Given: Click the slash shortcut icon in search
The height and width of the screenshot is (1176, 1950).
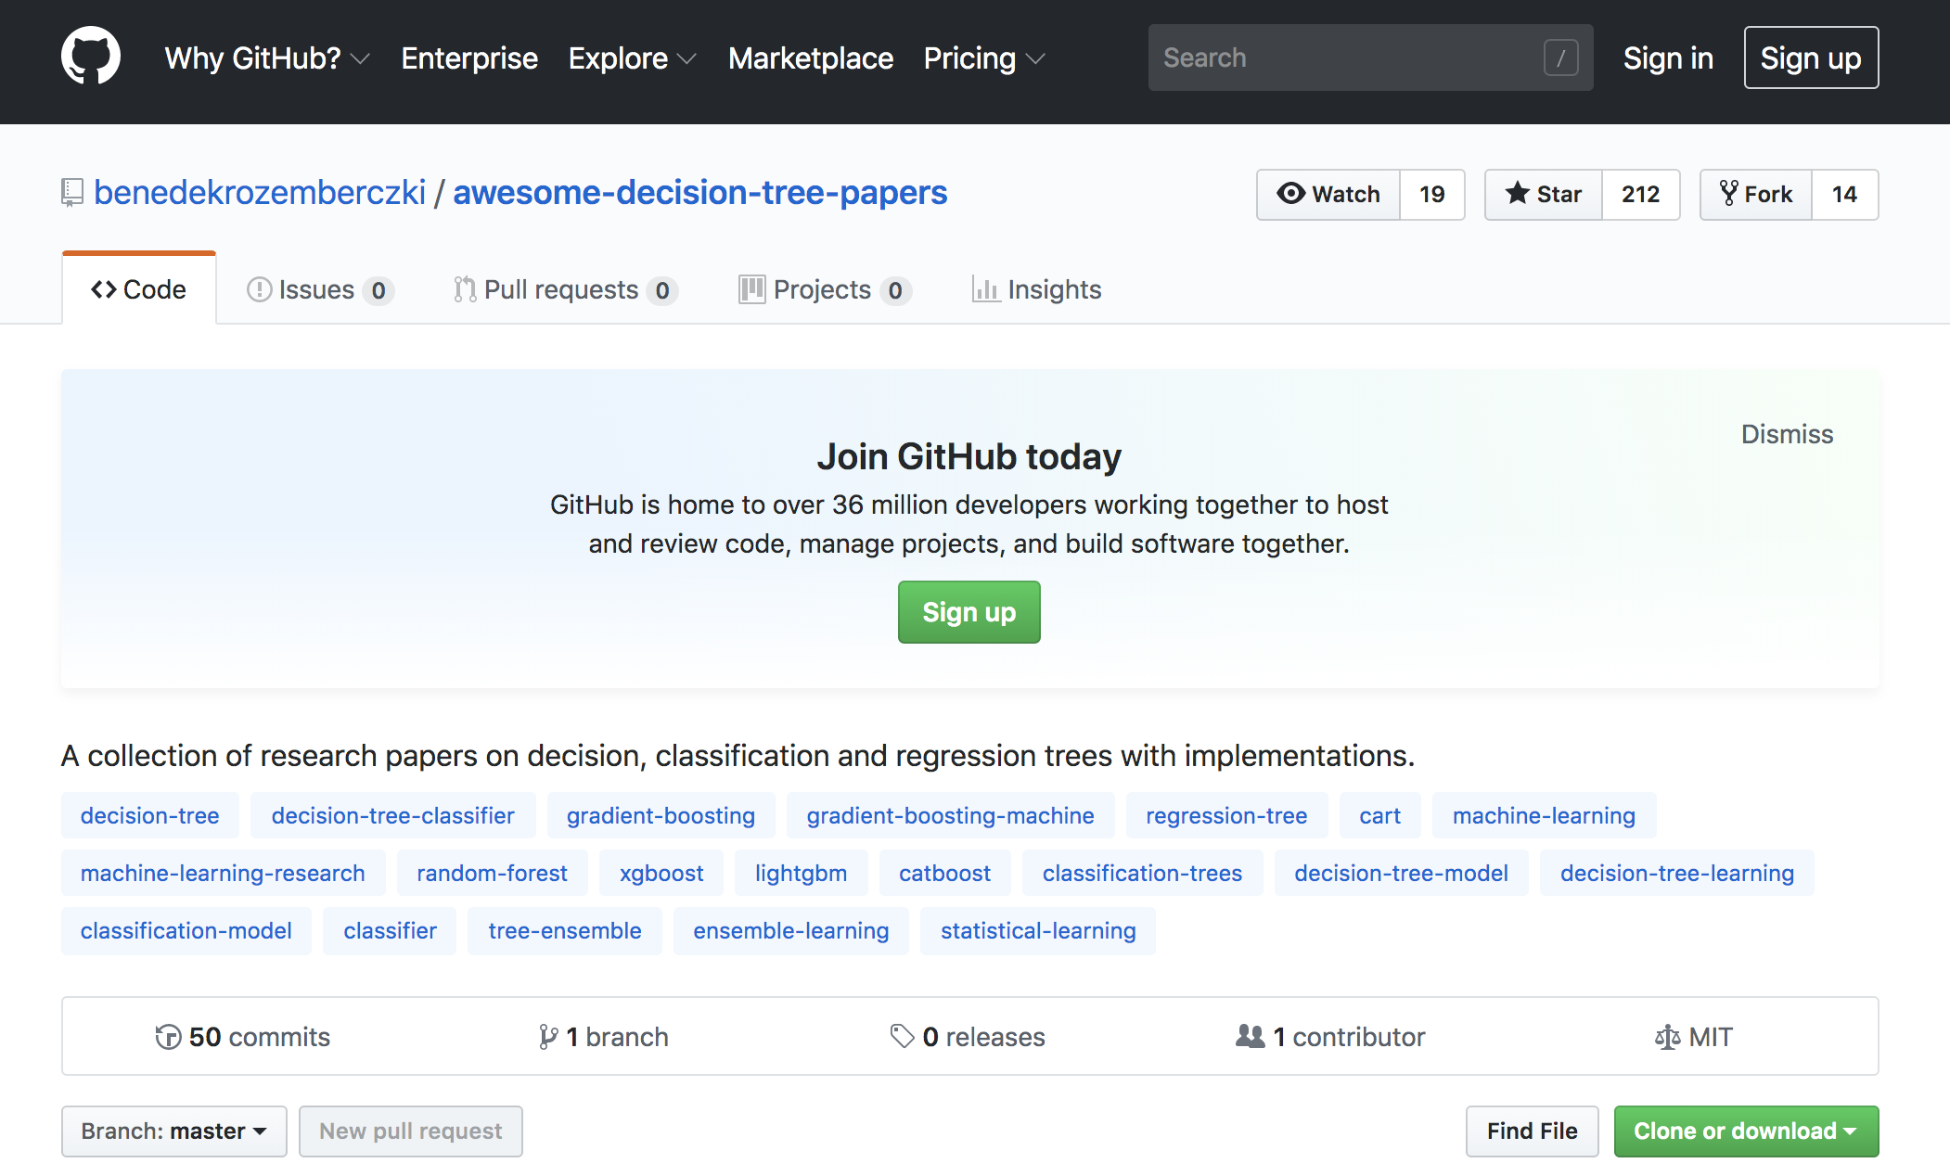Looking at the screenshot, I should [1560, 58].
